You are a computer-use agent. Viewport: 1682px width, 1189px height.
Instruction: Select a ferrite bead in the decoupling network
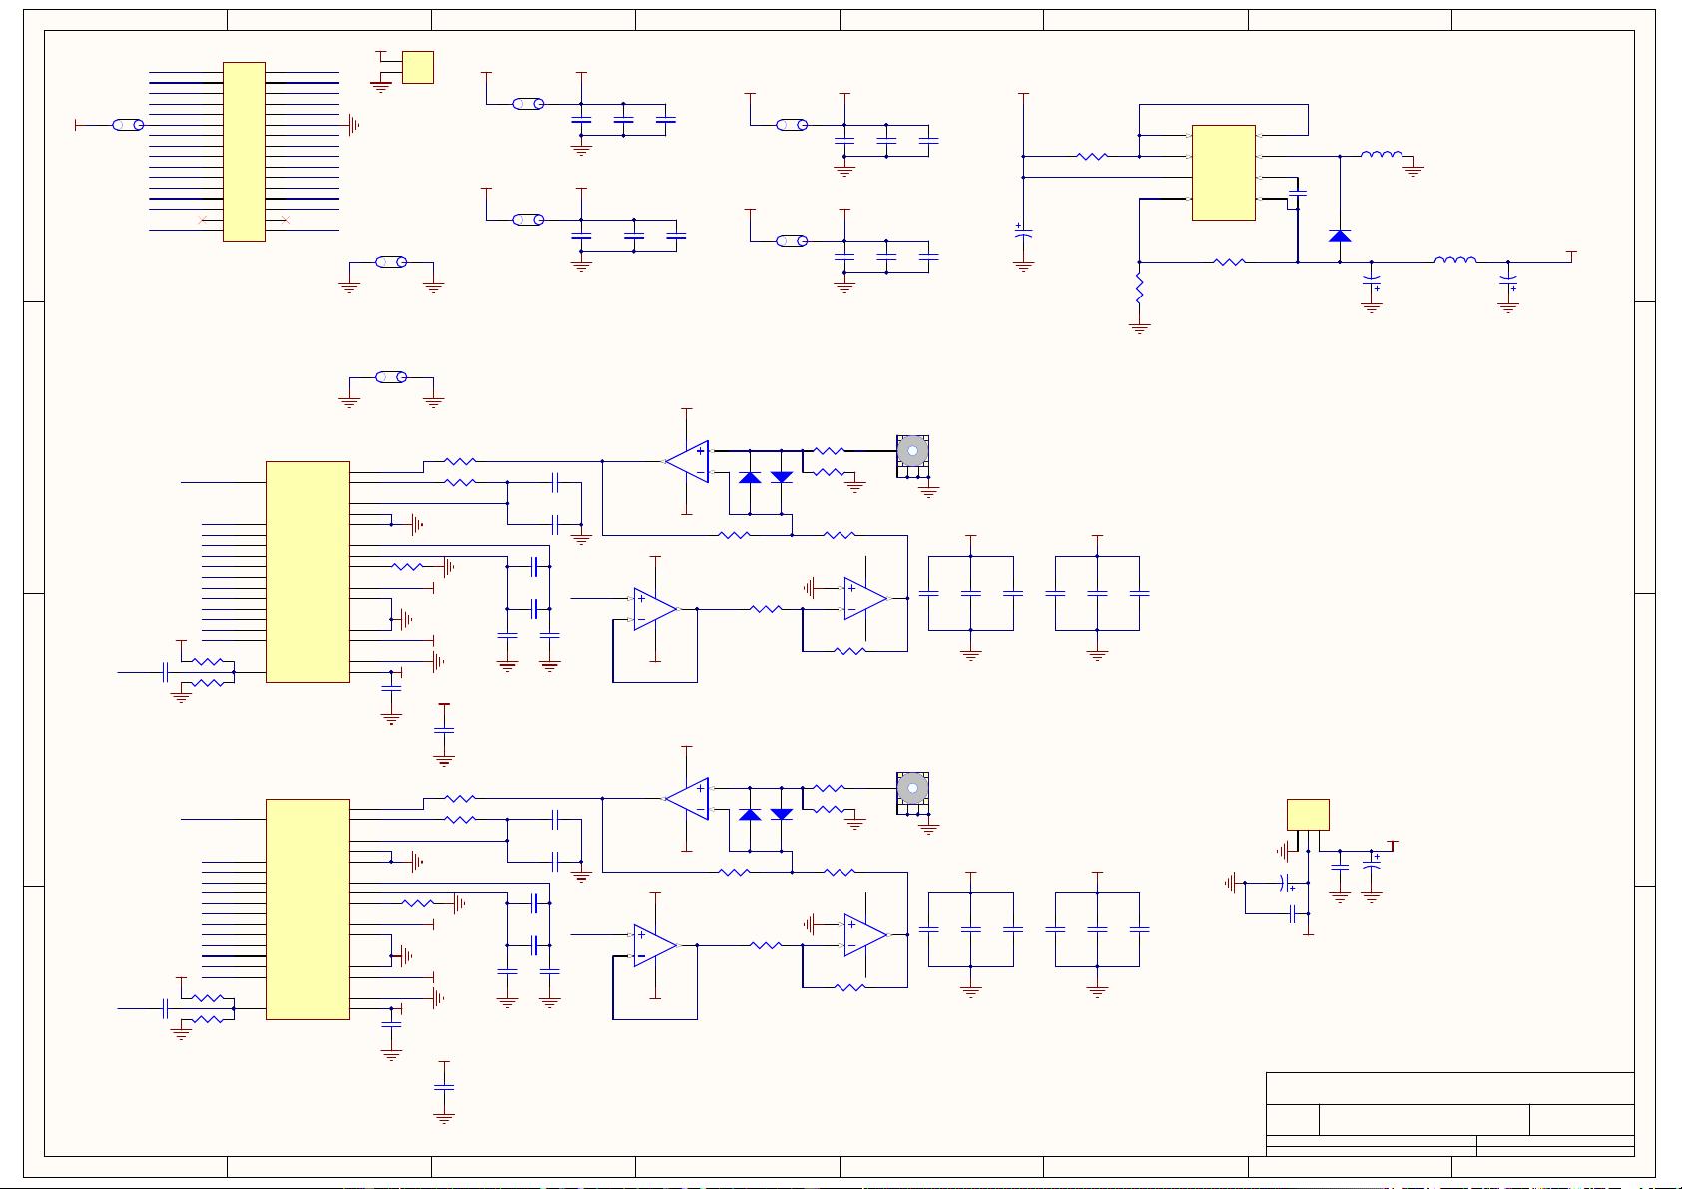(529, 105)
